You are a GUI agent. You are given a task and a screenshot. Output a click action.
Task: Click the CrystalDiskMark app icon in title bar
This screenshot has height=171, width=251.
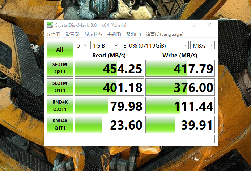click(x=50, y=25)
